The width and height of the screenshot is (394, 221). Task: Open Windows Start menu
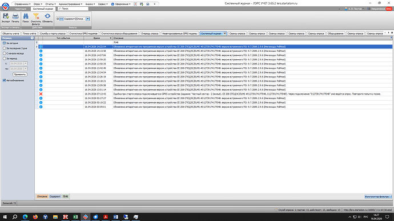[5, 217]
